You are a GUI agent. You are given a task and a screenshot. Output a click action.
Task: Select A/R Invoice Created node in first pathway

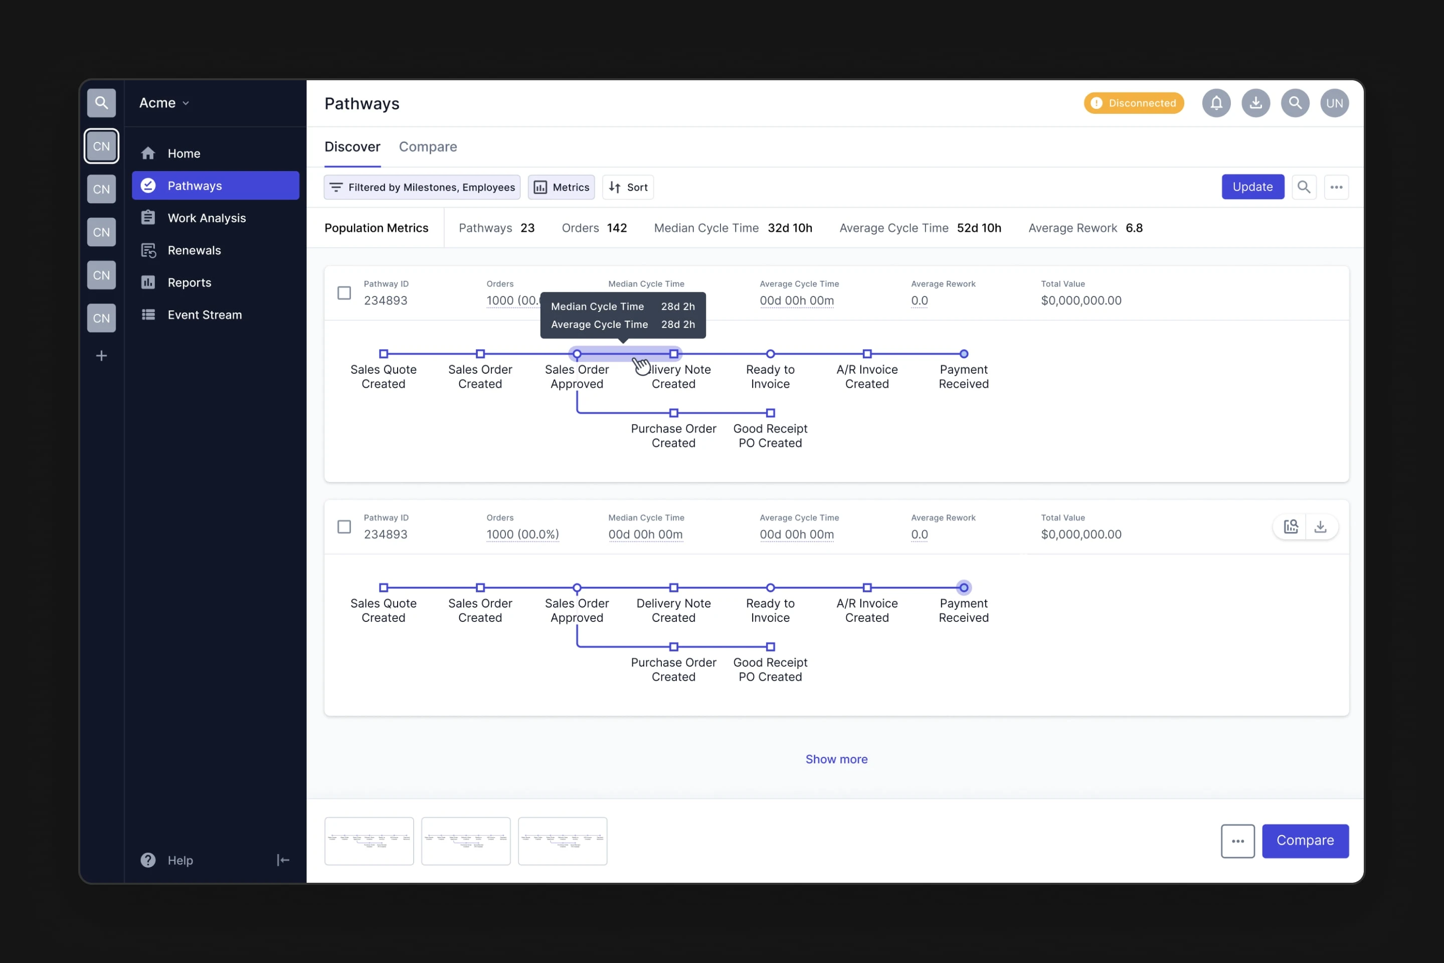pyautogui.click(x=867, y=354)
